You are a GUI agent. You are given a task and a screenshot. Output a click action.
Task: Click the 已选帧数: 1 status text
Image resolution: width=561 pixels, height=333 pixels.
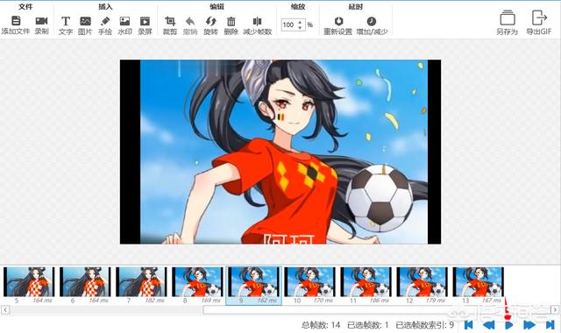[x=368, y=325]
